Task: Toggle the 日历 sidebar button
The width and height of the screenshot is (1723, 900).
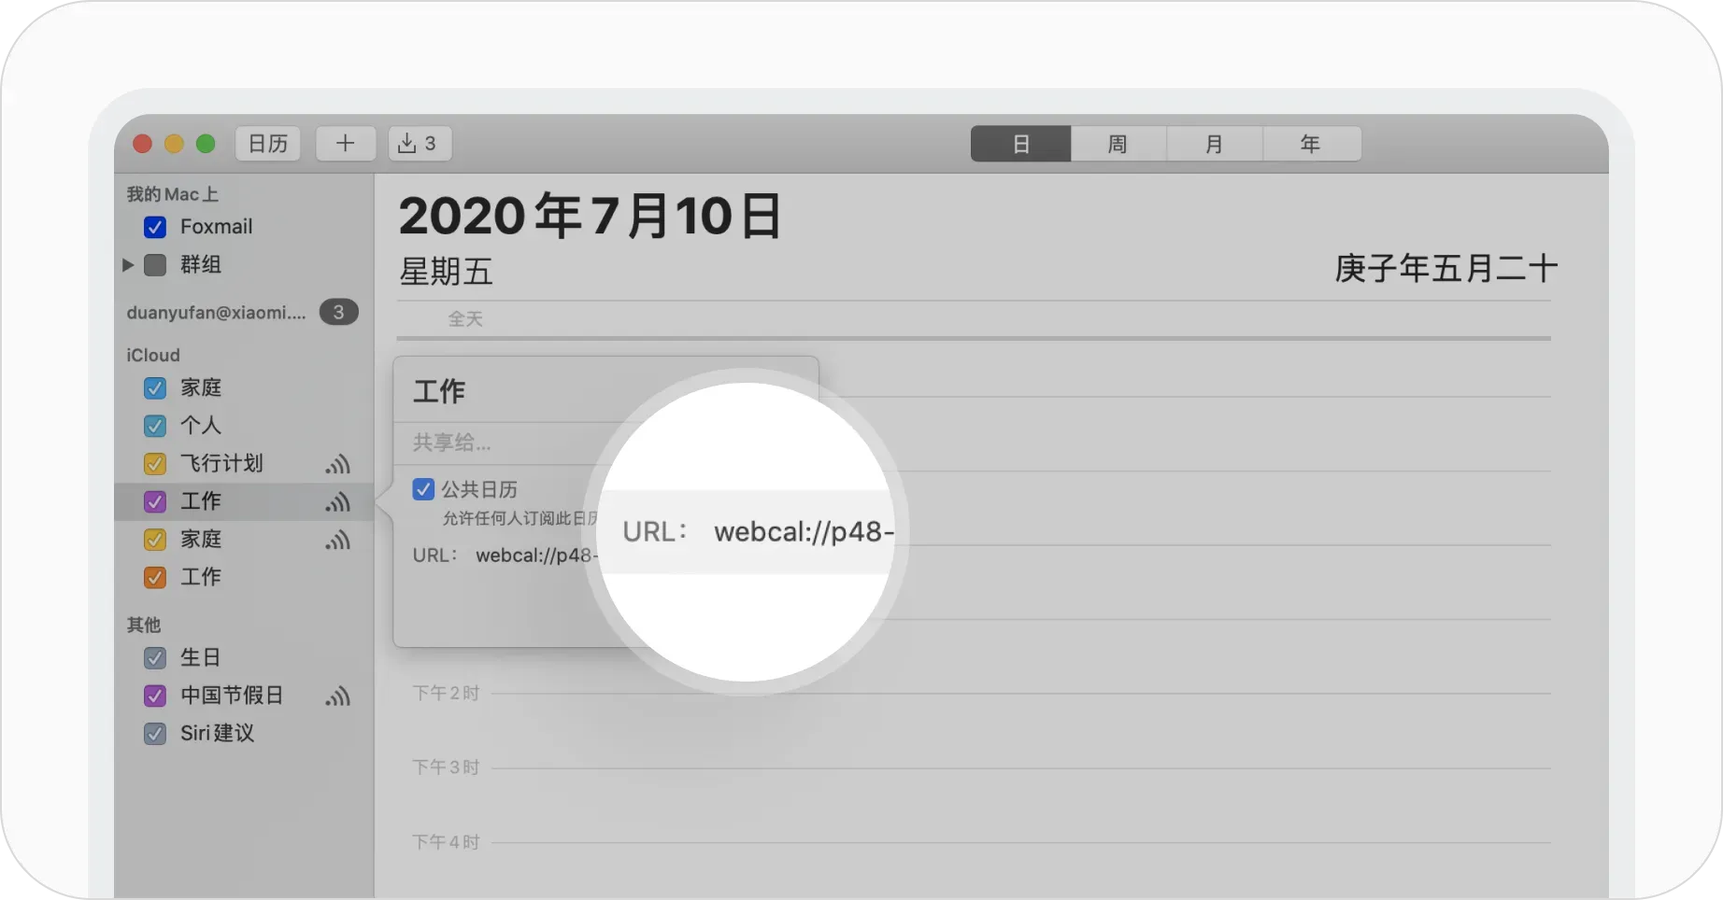Action: [x=268, y=144]
